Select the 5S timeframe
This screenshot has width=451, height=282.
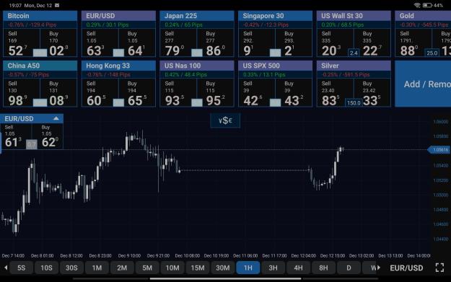21,268
